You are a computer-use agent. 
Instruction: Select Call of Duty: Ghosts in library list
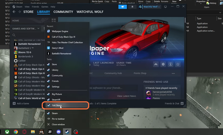pos(29,77)
